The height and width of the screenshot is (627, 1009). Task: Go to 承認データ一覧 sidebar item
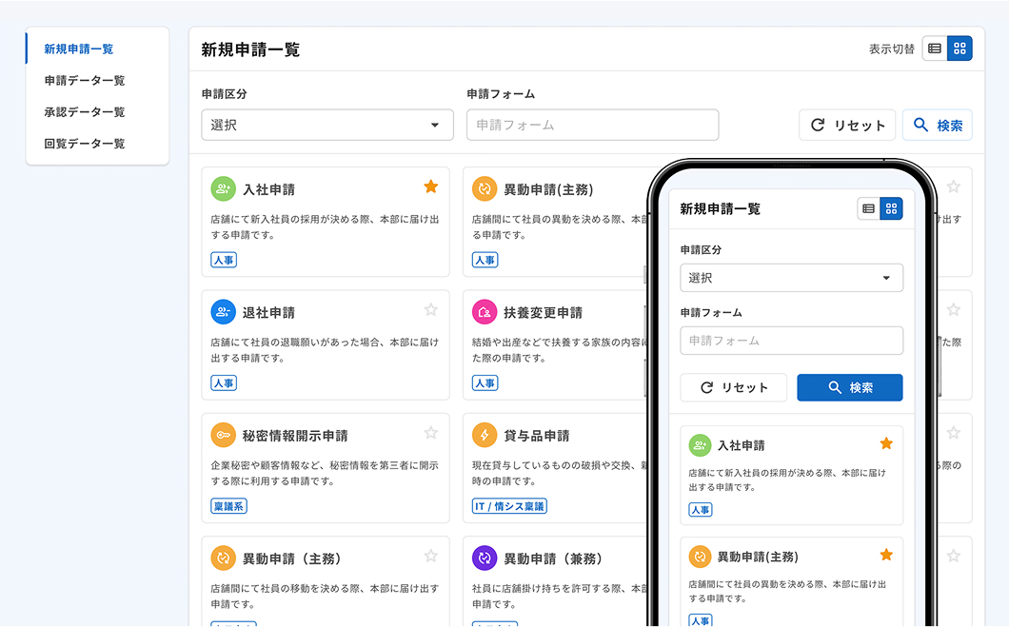point(85,112)
